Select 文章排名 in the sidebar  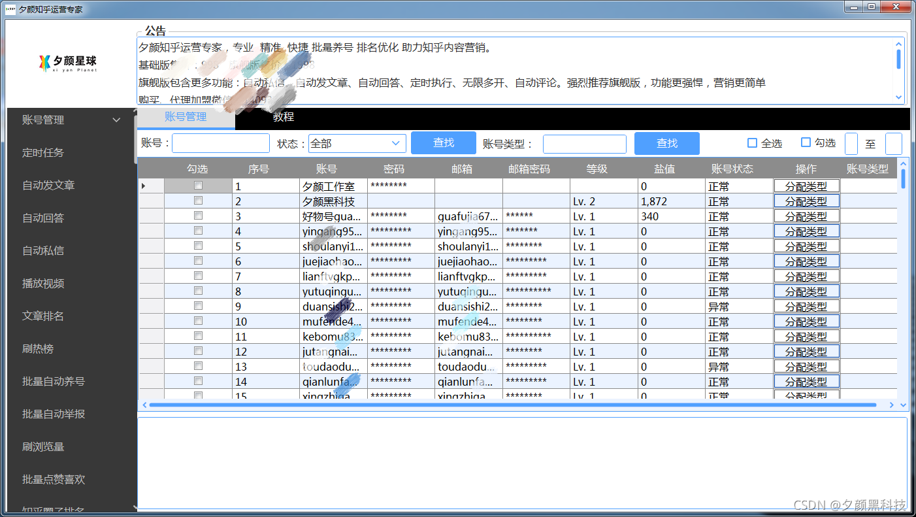tap(43, 316)
